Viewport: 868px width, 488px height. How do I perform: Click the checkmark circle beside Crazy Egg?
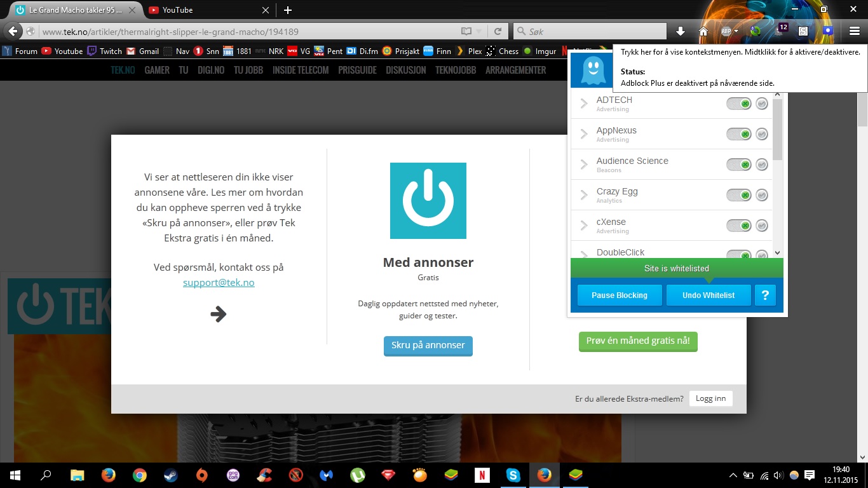coord(762,195)
